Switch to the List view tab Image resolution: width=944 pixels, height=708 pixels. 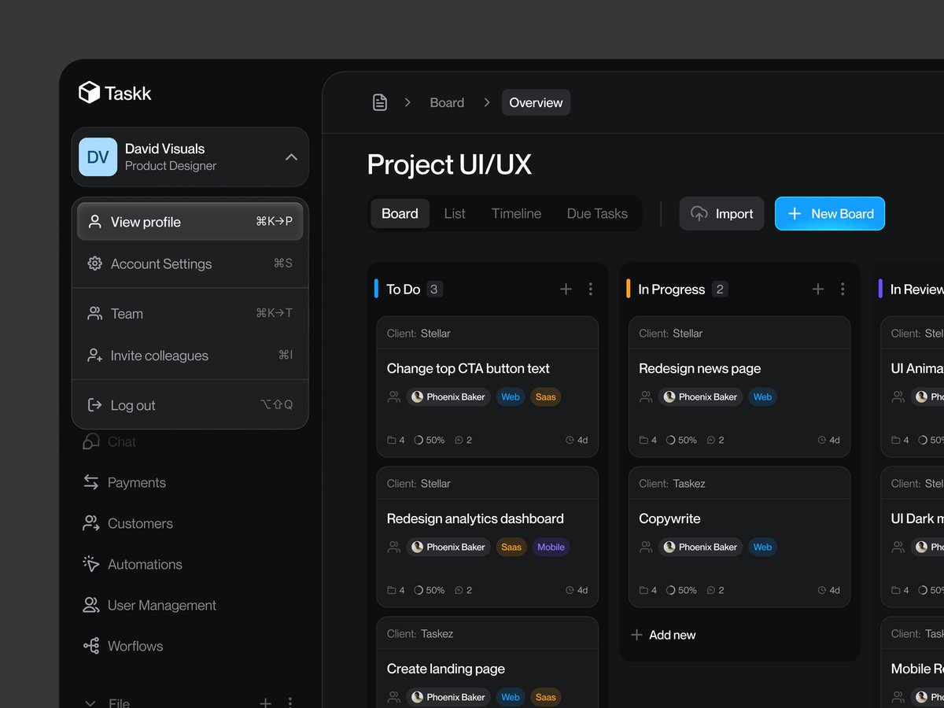point(455,213)
